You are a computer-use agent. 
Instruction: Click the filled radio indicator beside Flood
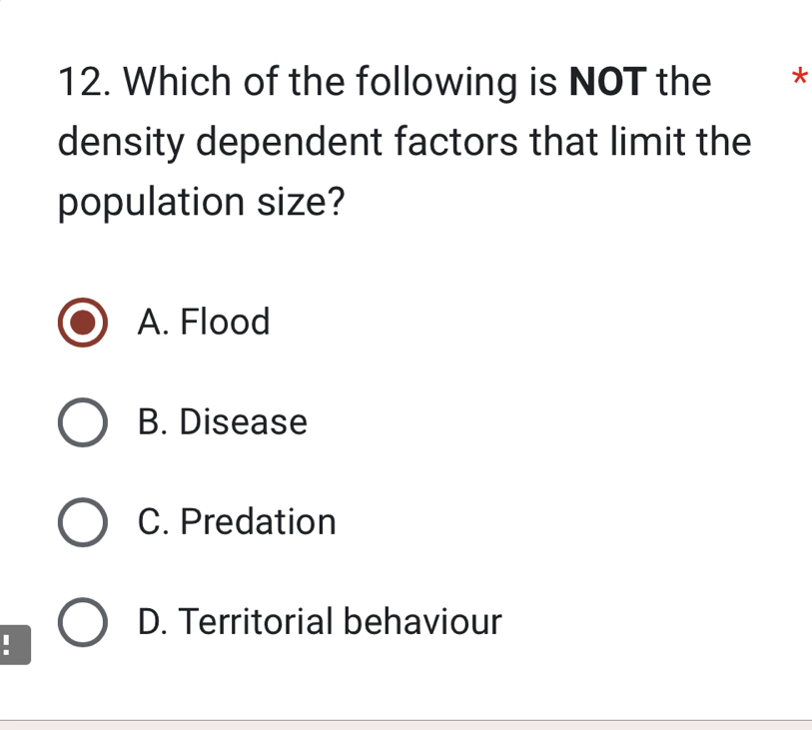coord(83,323)
